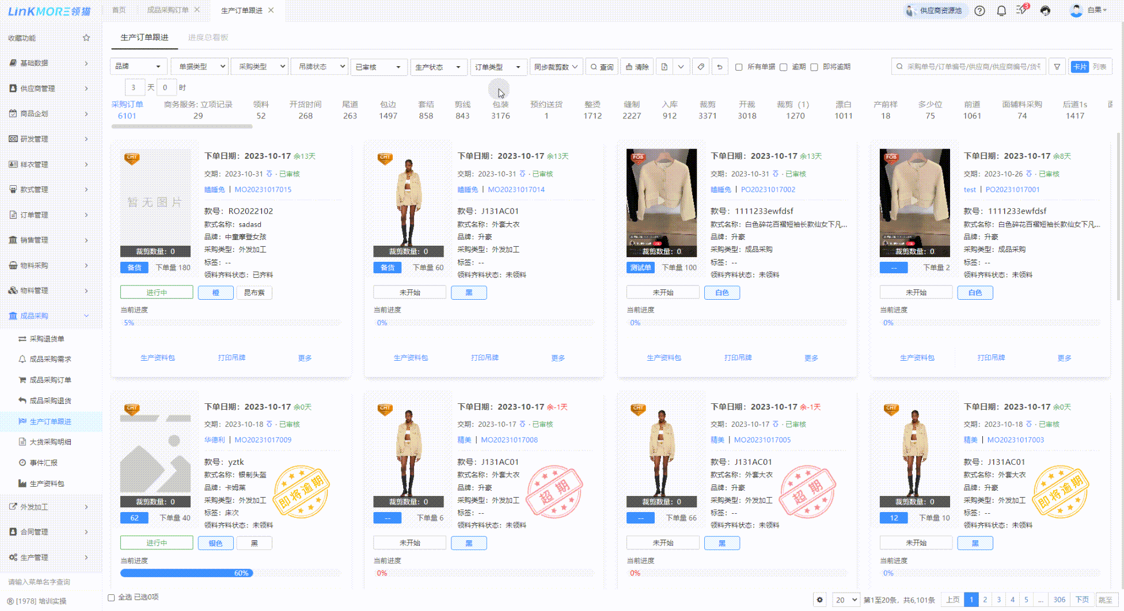Select the 生产订单跟进 sub-tab
1124x611 pixels.
(145, 37)
